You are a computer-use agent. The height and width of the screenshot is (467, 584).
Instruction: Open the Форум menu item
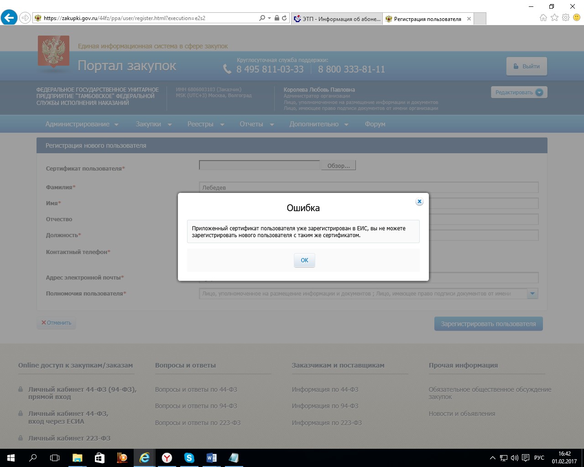375,124
